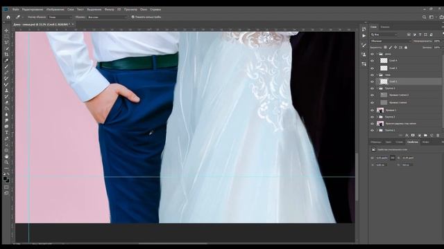Create new adjustment layer icon

(419, 136)
